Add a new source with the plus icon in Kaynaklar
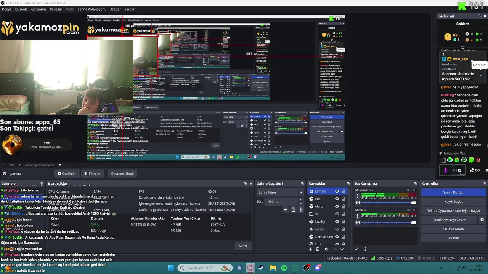The image size is (488, 274). 310,249
